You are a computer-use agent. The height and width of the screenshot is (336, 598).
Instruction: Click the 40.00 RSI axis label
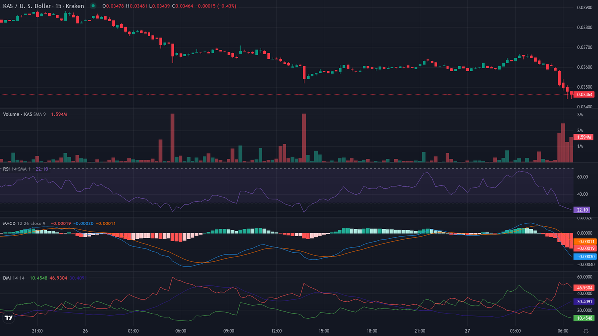(x=582, y=194)
